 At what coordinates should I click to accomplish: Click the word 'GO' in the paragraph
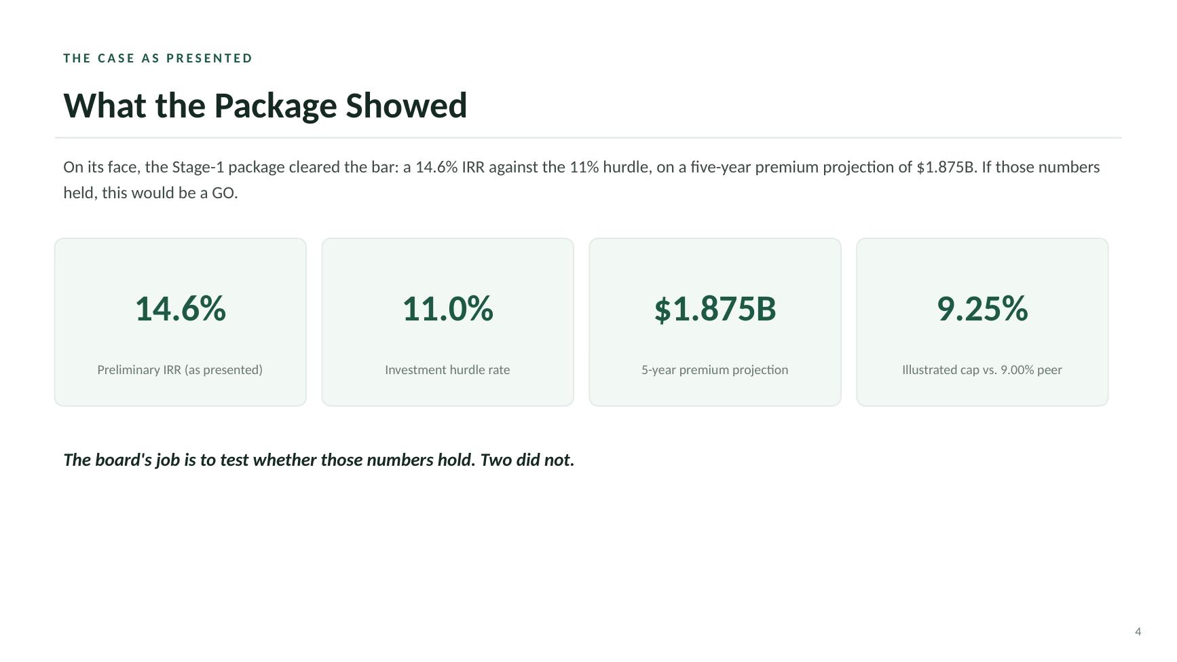[223, 193]
